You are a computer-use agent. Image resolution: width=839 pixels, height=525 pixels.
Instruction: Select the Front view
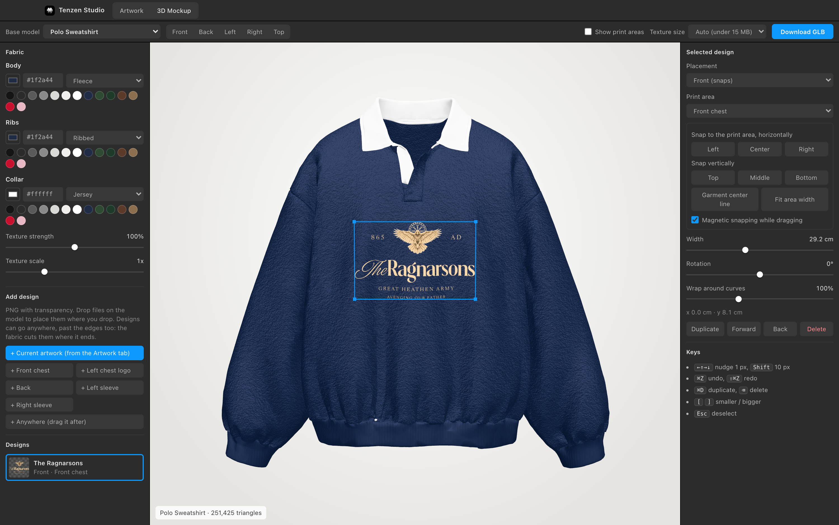pos(180,32)
